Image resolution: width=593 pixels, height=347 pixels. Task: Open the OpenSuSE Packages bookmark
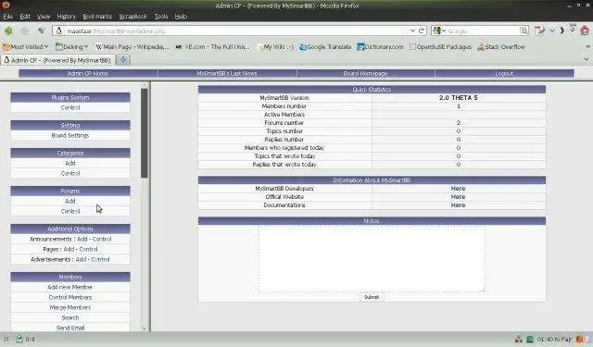441,47
